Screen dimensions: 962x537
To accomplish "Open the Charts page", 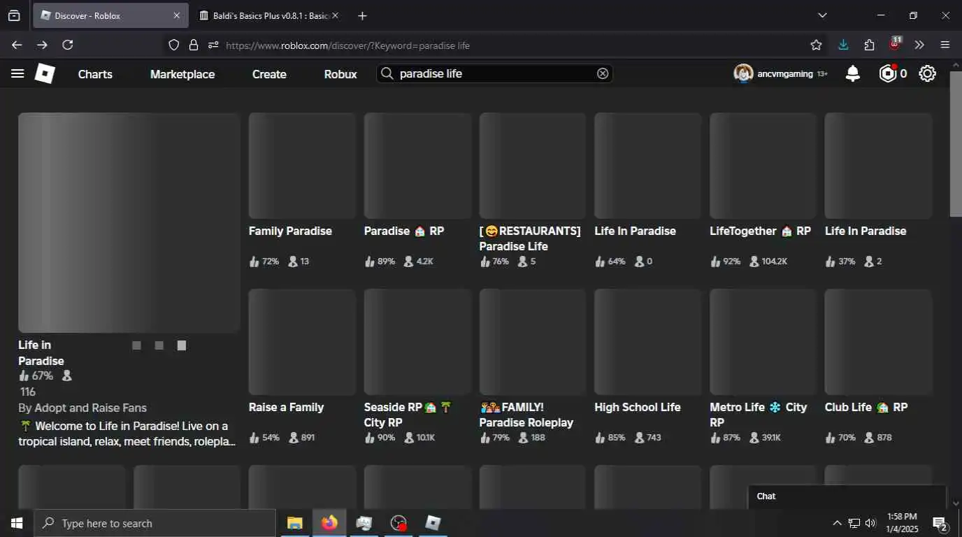I will point(95,74).
